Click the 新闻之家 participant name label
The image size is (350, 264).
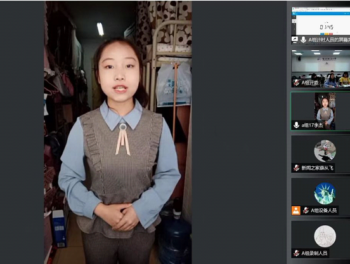318,168
